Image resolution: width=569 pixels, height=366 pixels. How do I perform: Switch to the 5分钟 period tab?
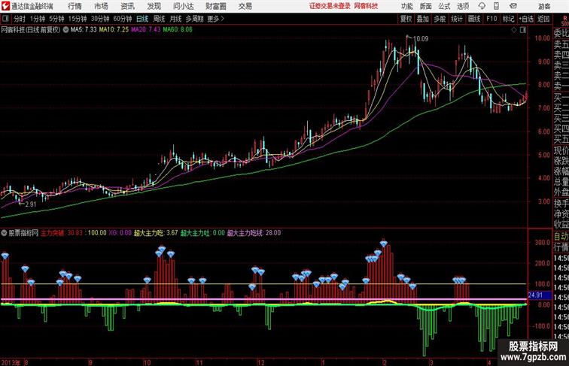(x=56, y=19)
